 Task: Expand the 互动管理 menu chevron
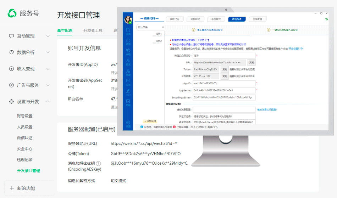pos(48,36)
